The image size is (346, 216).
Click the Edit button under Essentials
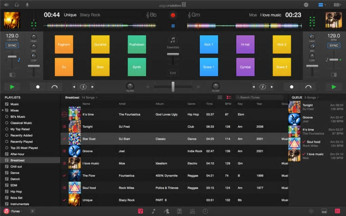point(173,73)
